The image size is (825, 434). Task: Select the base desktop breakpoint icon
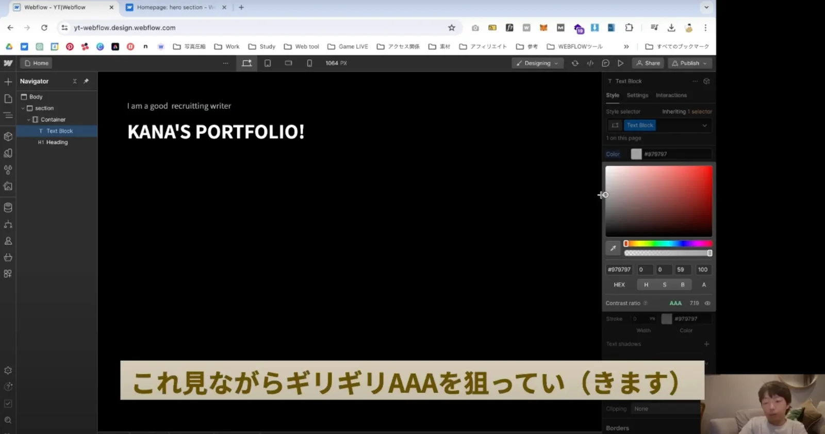(x=247, y=63)
